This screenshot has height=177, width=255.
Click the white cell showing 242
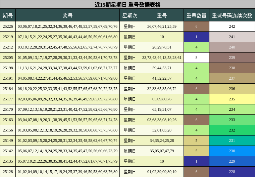point(232,26)
